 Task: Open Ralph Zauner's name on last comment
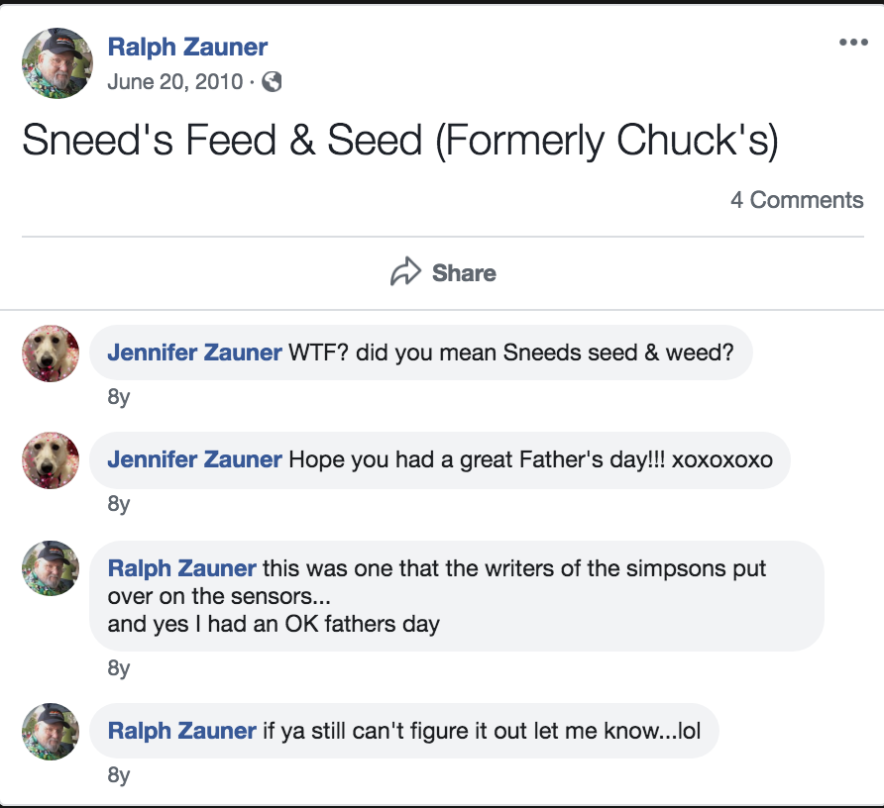tap(182, 731)
